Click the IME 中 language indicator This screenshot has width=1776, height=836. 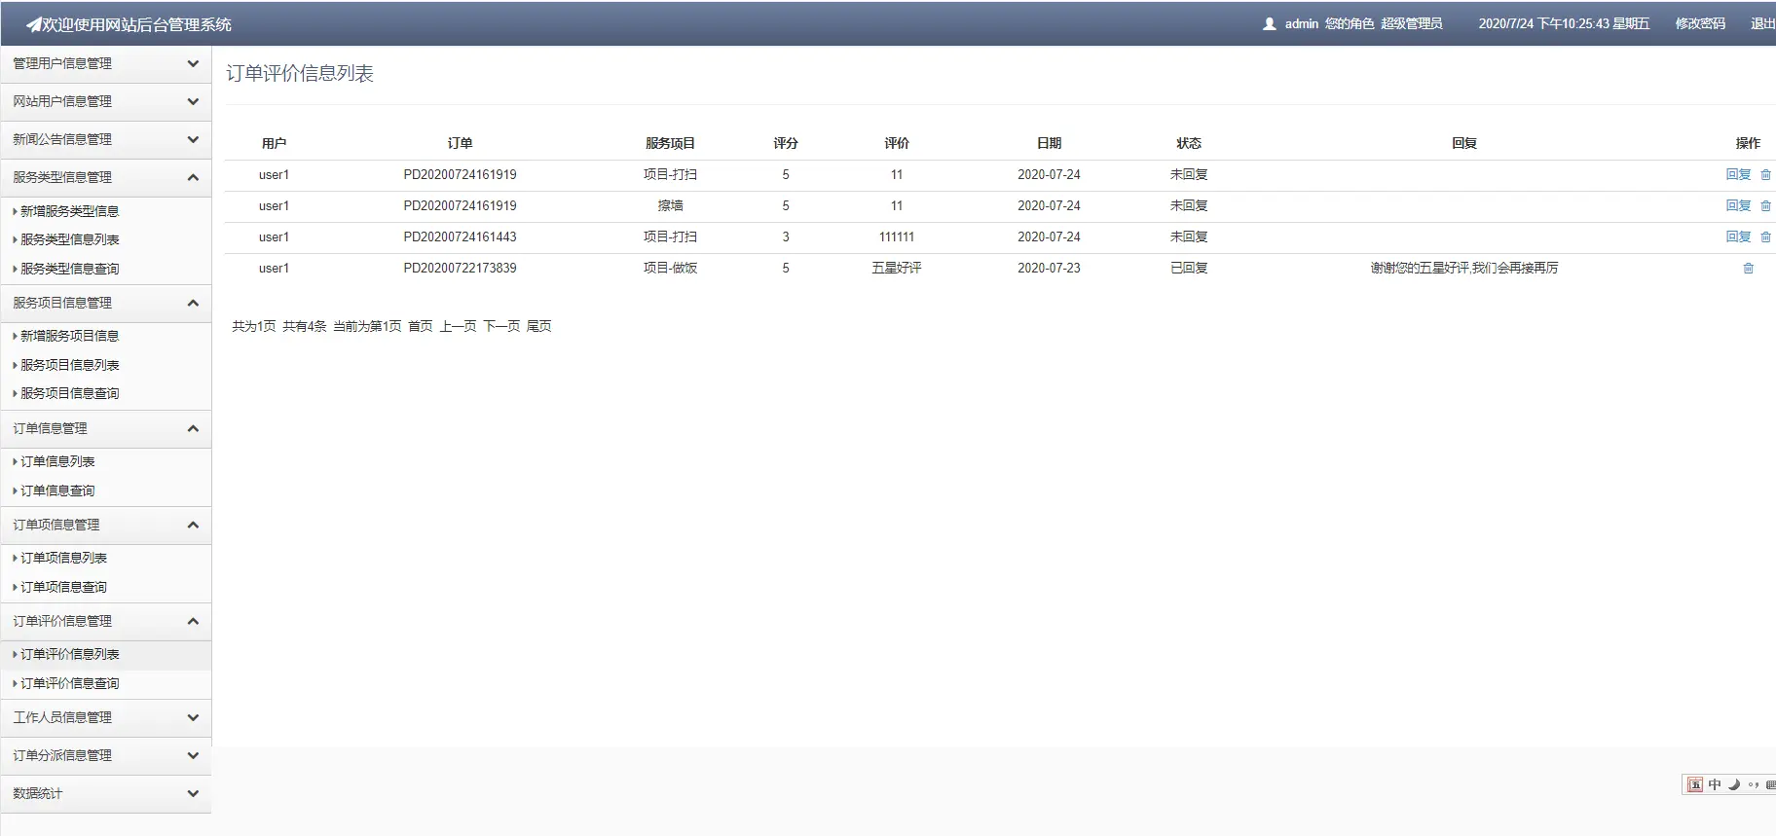pos(1715,784)
